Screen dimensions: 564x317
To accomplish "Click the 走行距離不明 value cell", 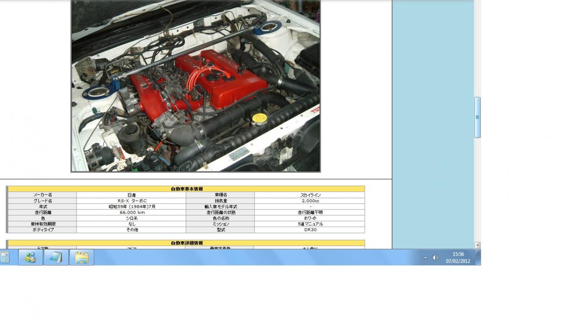I will pos(310,212).
